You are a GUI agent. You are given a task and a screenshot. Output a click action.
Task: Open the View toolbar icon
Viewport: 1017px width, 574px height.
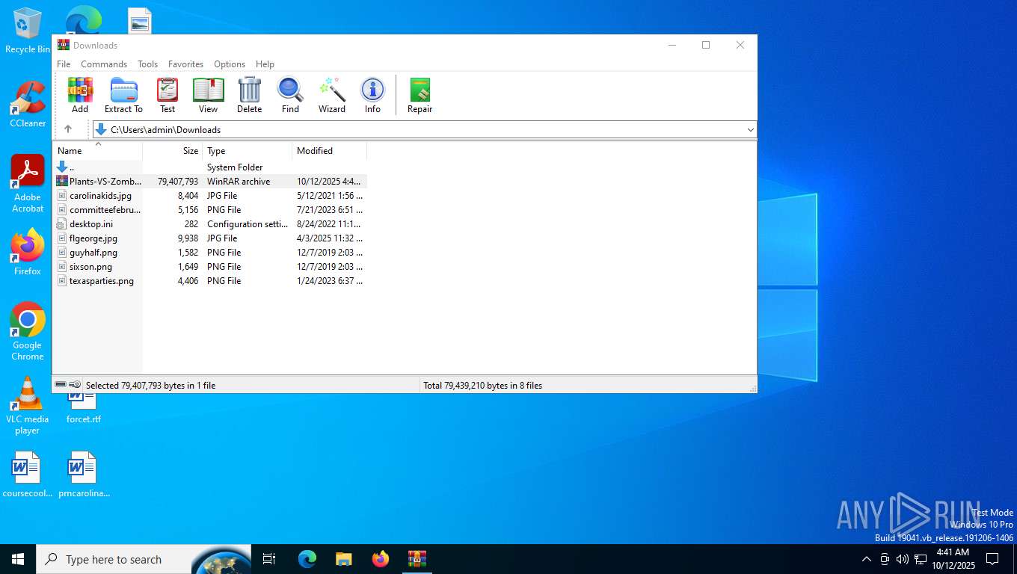(208, 95)
